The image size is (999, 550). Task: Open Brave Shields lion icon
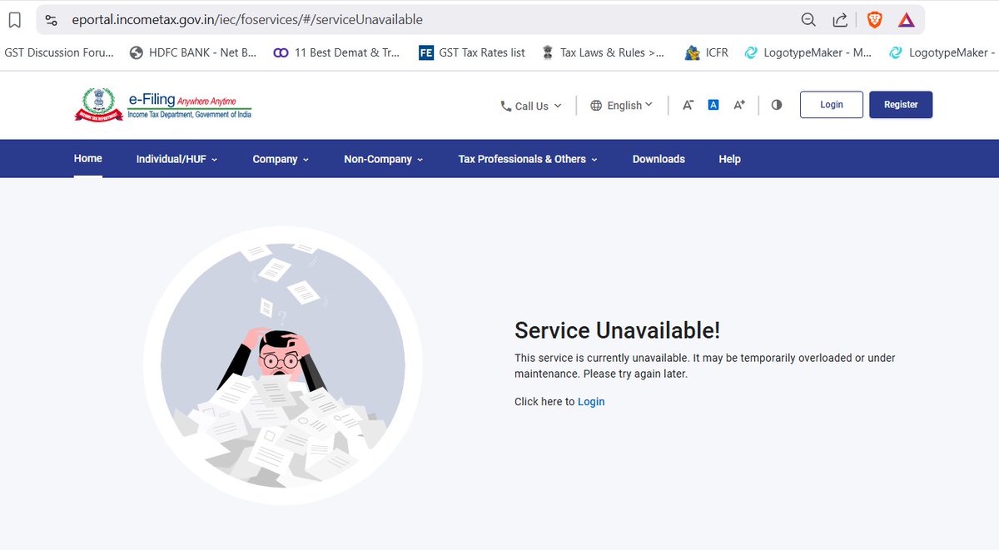pos(874,20)
